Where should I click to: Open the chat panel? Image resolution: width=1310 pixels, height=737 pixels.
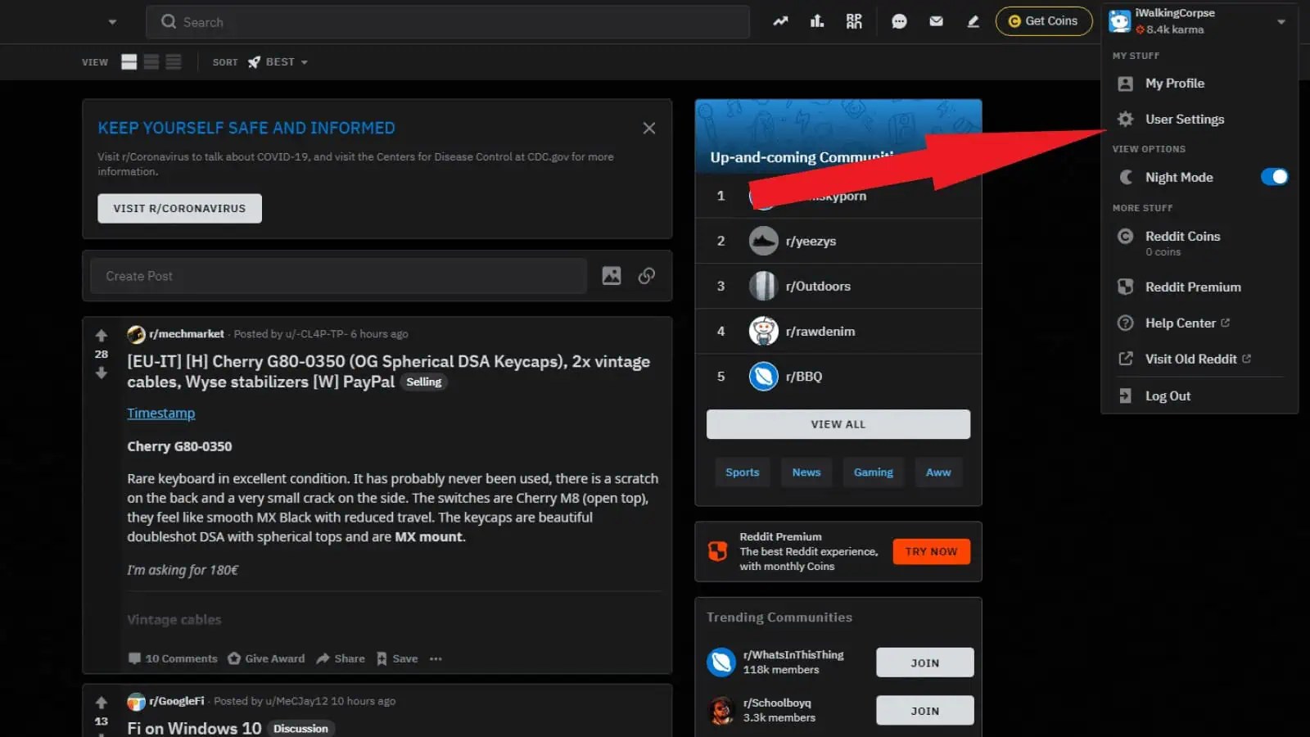(x=899, y=21)
